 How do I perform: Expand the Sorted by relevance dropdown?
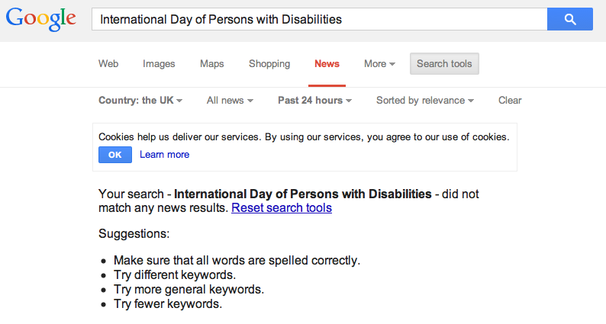pyautogui.click(x=424, y=101)
